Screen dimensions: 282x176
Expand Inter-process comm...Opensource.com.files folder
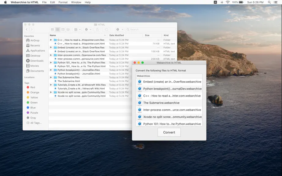(51, 55)
